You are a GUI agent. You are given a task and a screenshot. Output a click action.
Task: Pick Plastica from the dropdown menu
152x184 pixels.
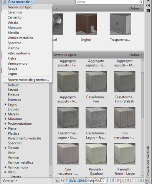pos(13,48)
